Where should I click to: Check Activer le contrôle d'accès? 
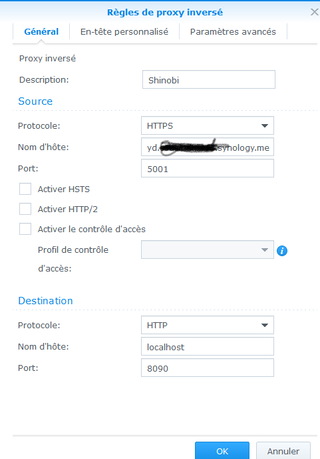tap(25, 229)
